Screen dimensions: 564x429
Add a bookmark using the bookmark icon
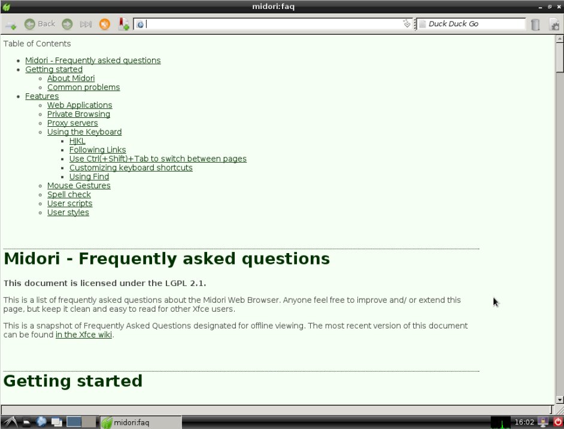(124, 24)
